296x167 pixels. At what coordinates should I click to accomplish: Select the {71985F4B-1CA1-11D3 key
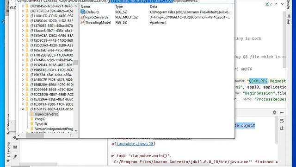click(52, 70)
